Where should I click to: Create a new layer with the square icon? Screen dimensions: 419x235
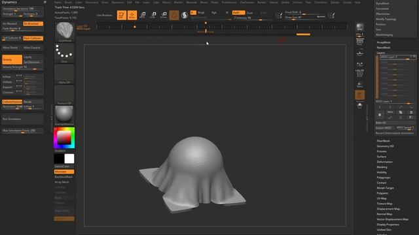click(380, 115)
